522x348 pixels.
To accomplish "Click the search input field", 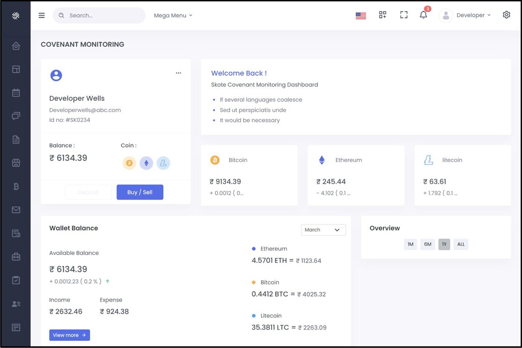I will point(98,15).
